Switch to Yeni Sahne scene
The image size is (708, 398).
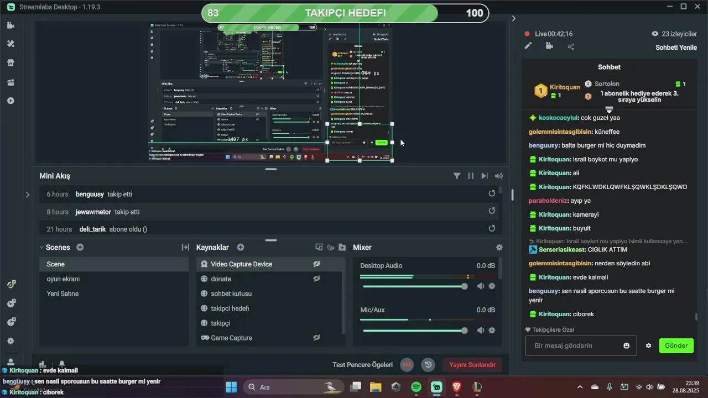click(114, 294)
